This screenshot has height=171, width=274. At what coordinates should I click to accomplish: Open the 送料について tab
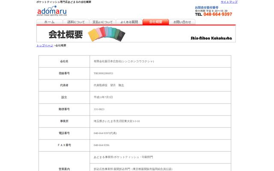click(x=76, y=22)
